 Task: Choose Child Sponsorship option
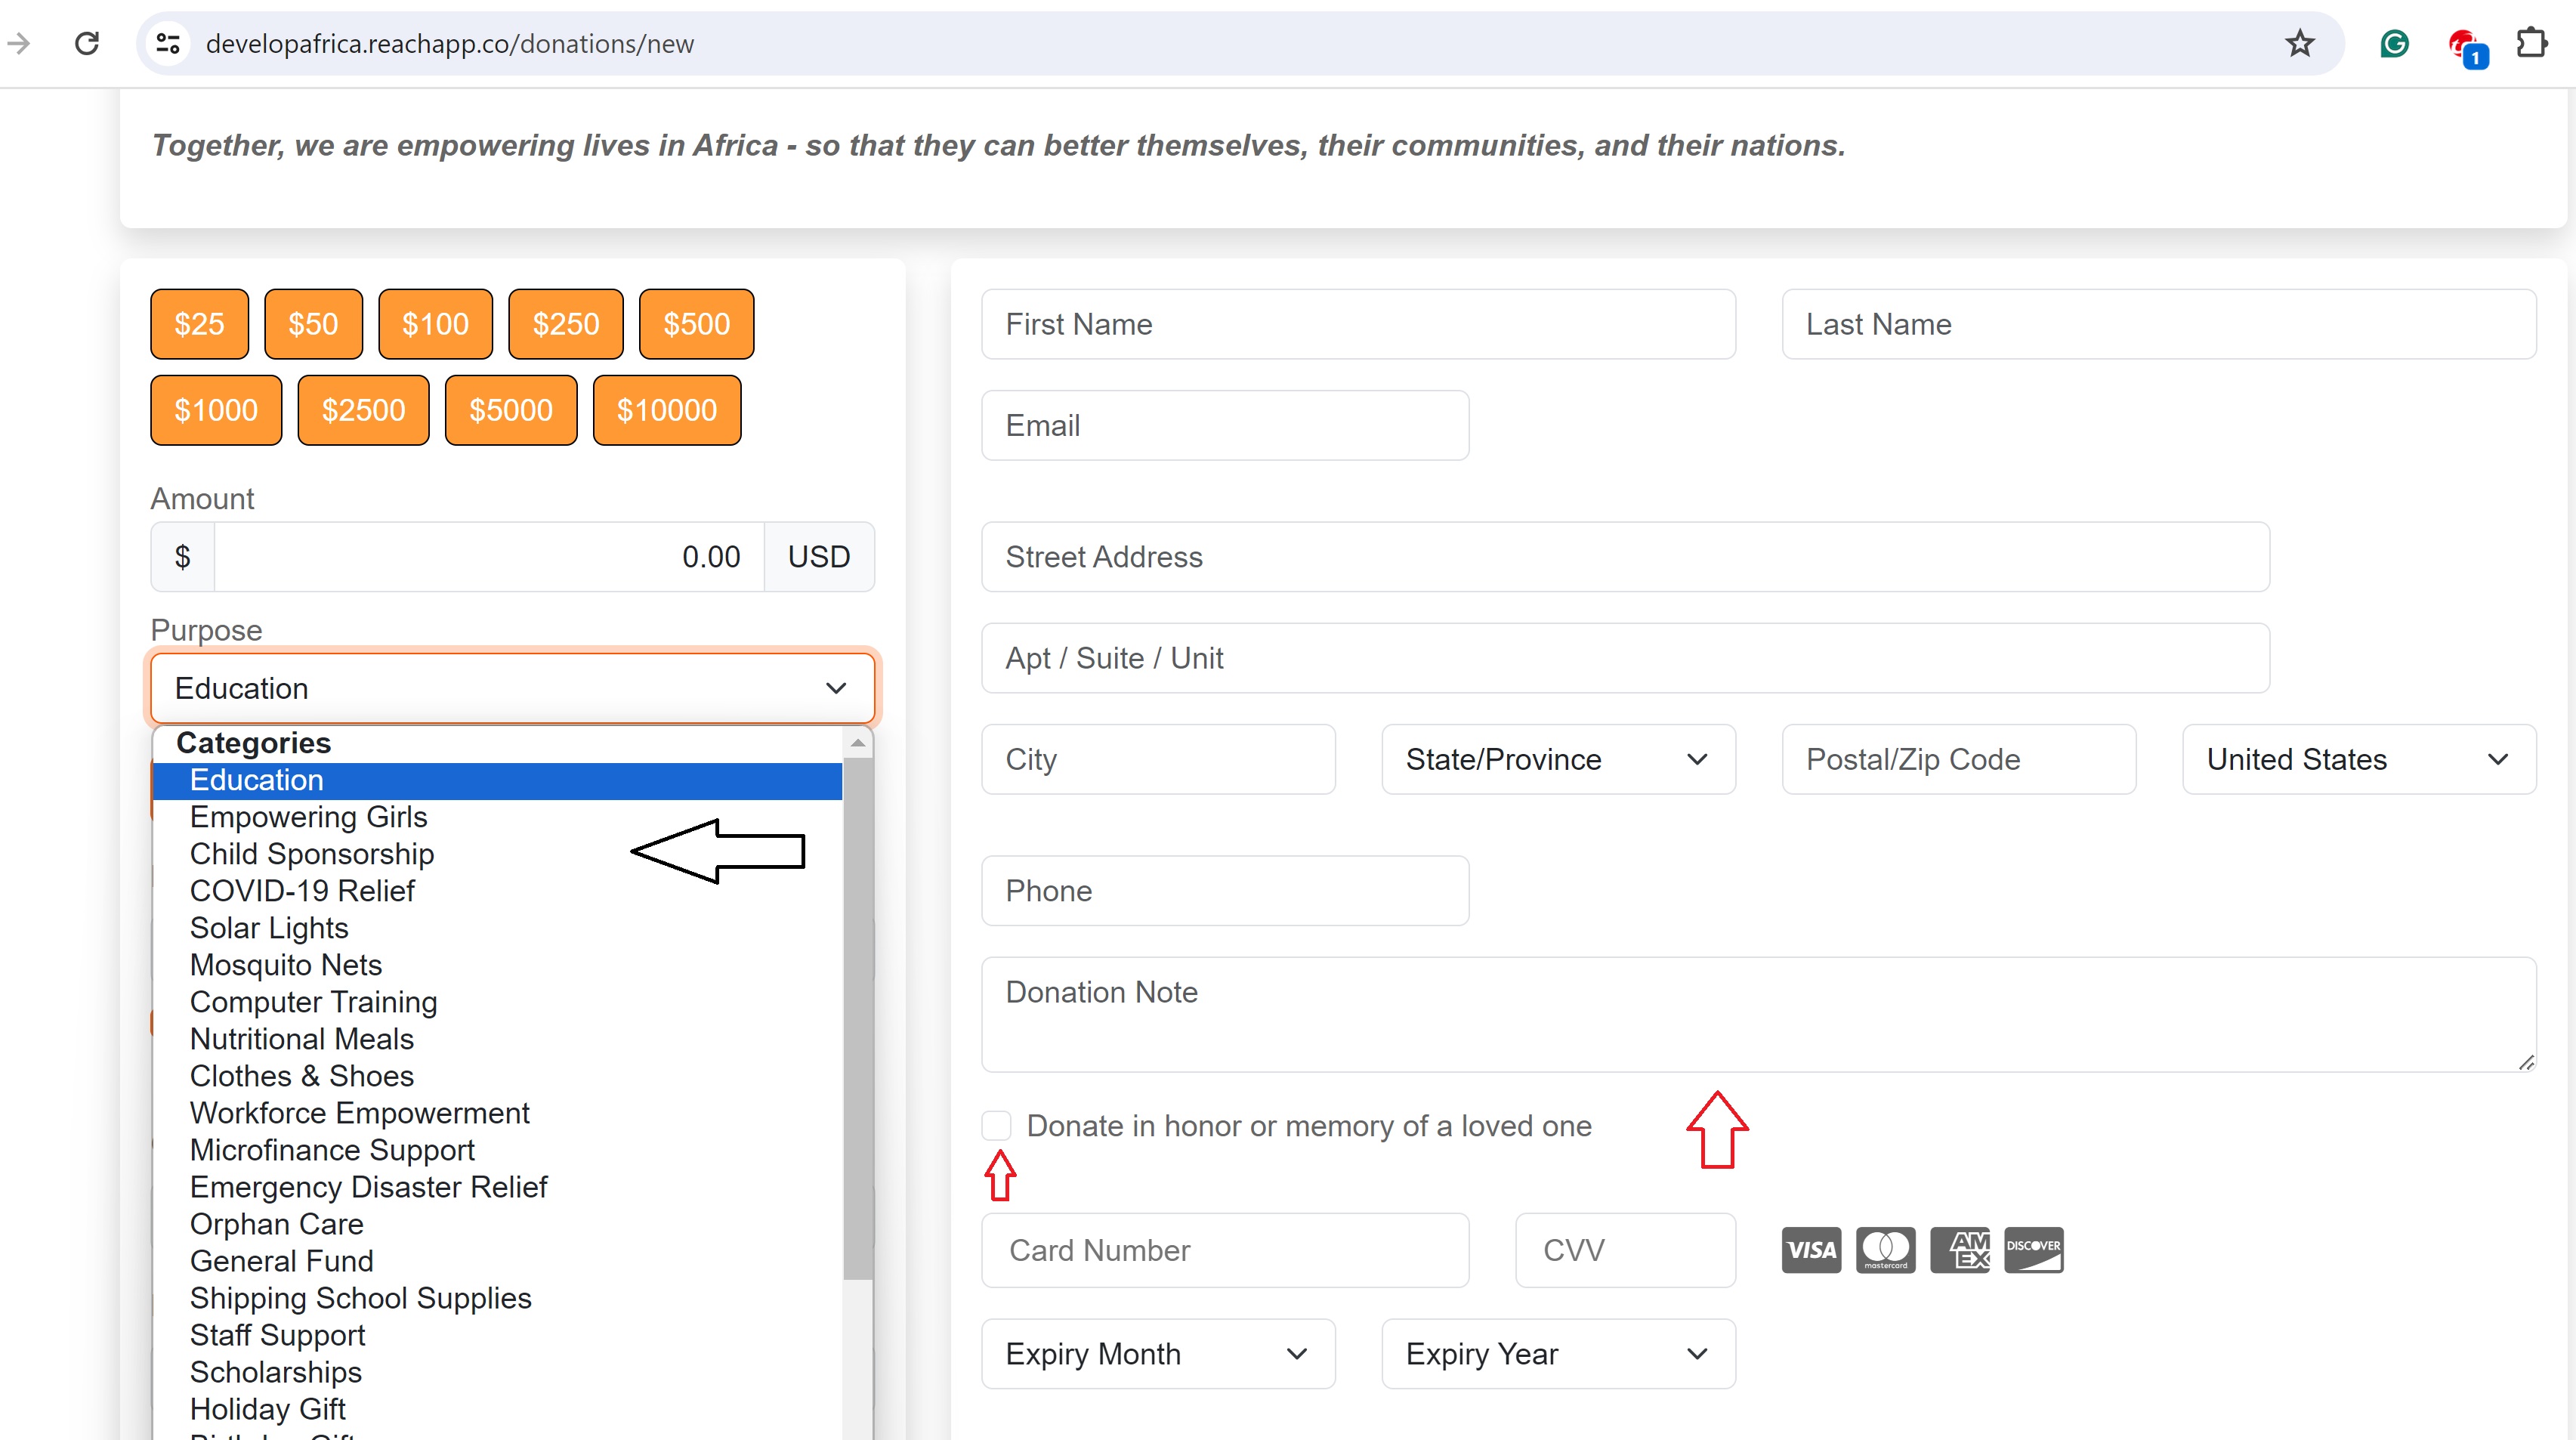[x=498, y=854]
